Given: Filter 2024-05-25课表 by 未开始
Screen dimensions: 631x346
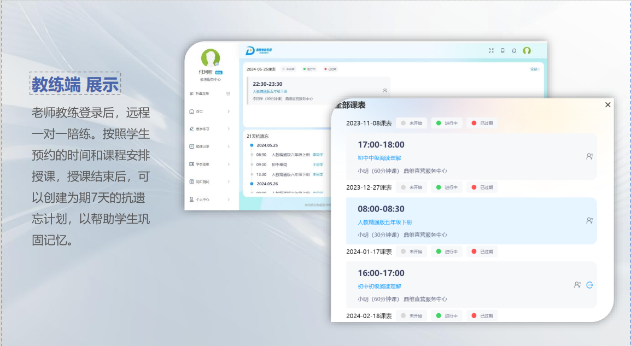Looking at the screenshot, I should click(289, 69).
